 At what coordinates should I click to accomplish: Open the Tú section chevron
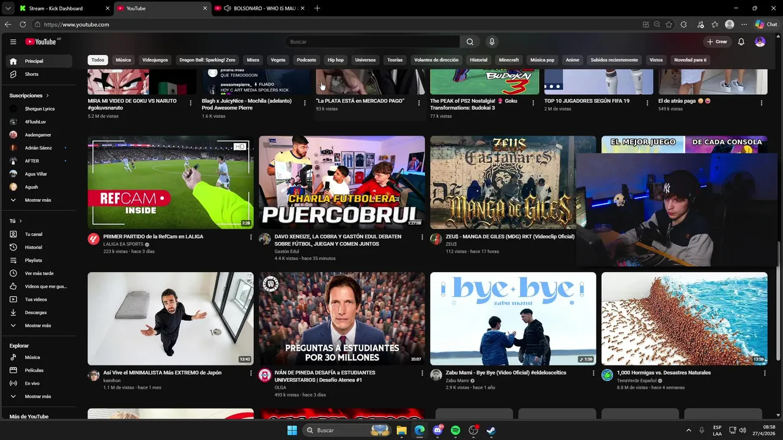(20, 221)
